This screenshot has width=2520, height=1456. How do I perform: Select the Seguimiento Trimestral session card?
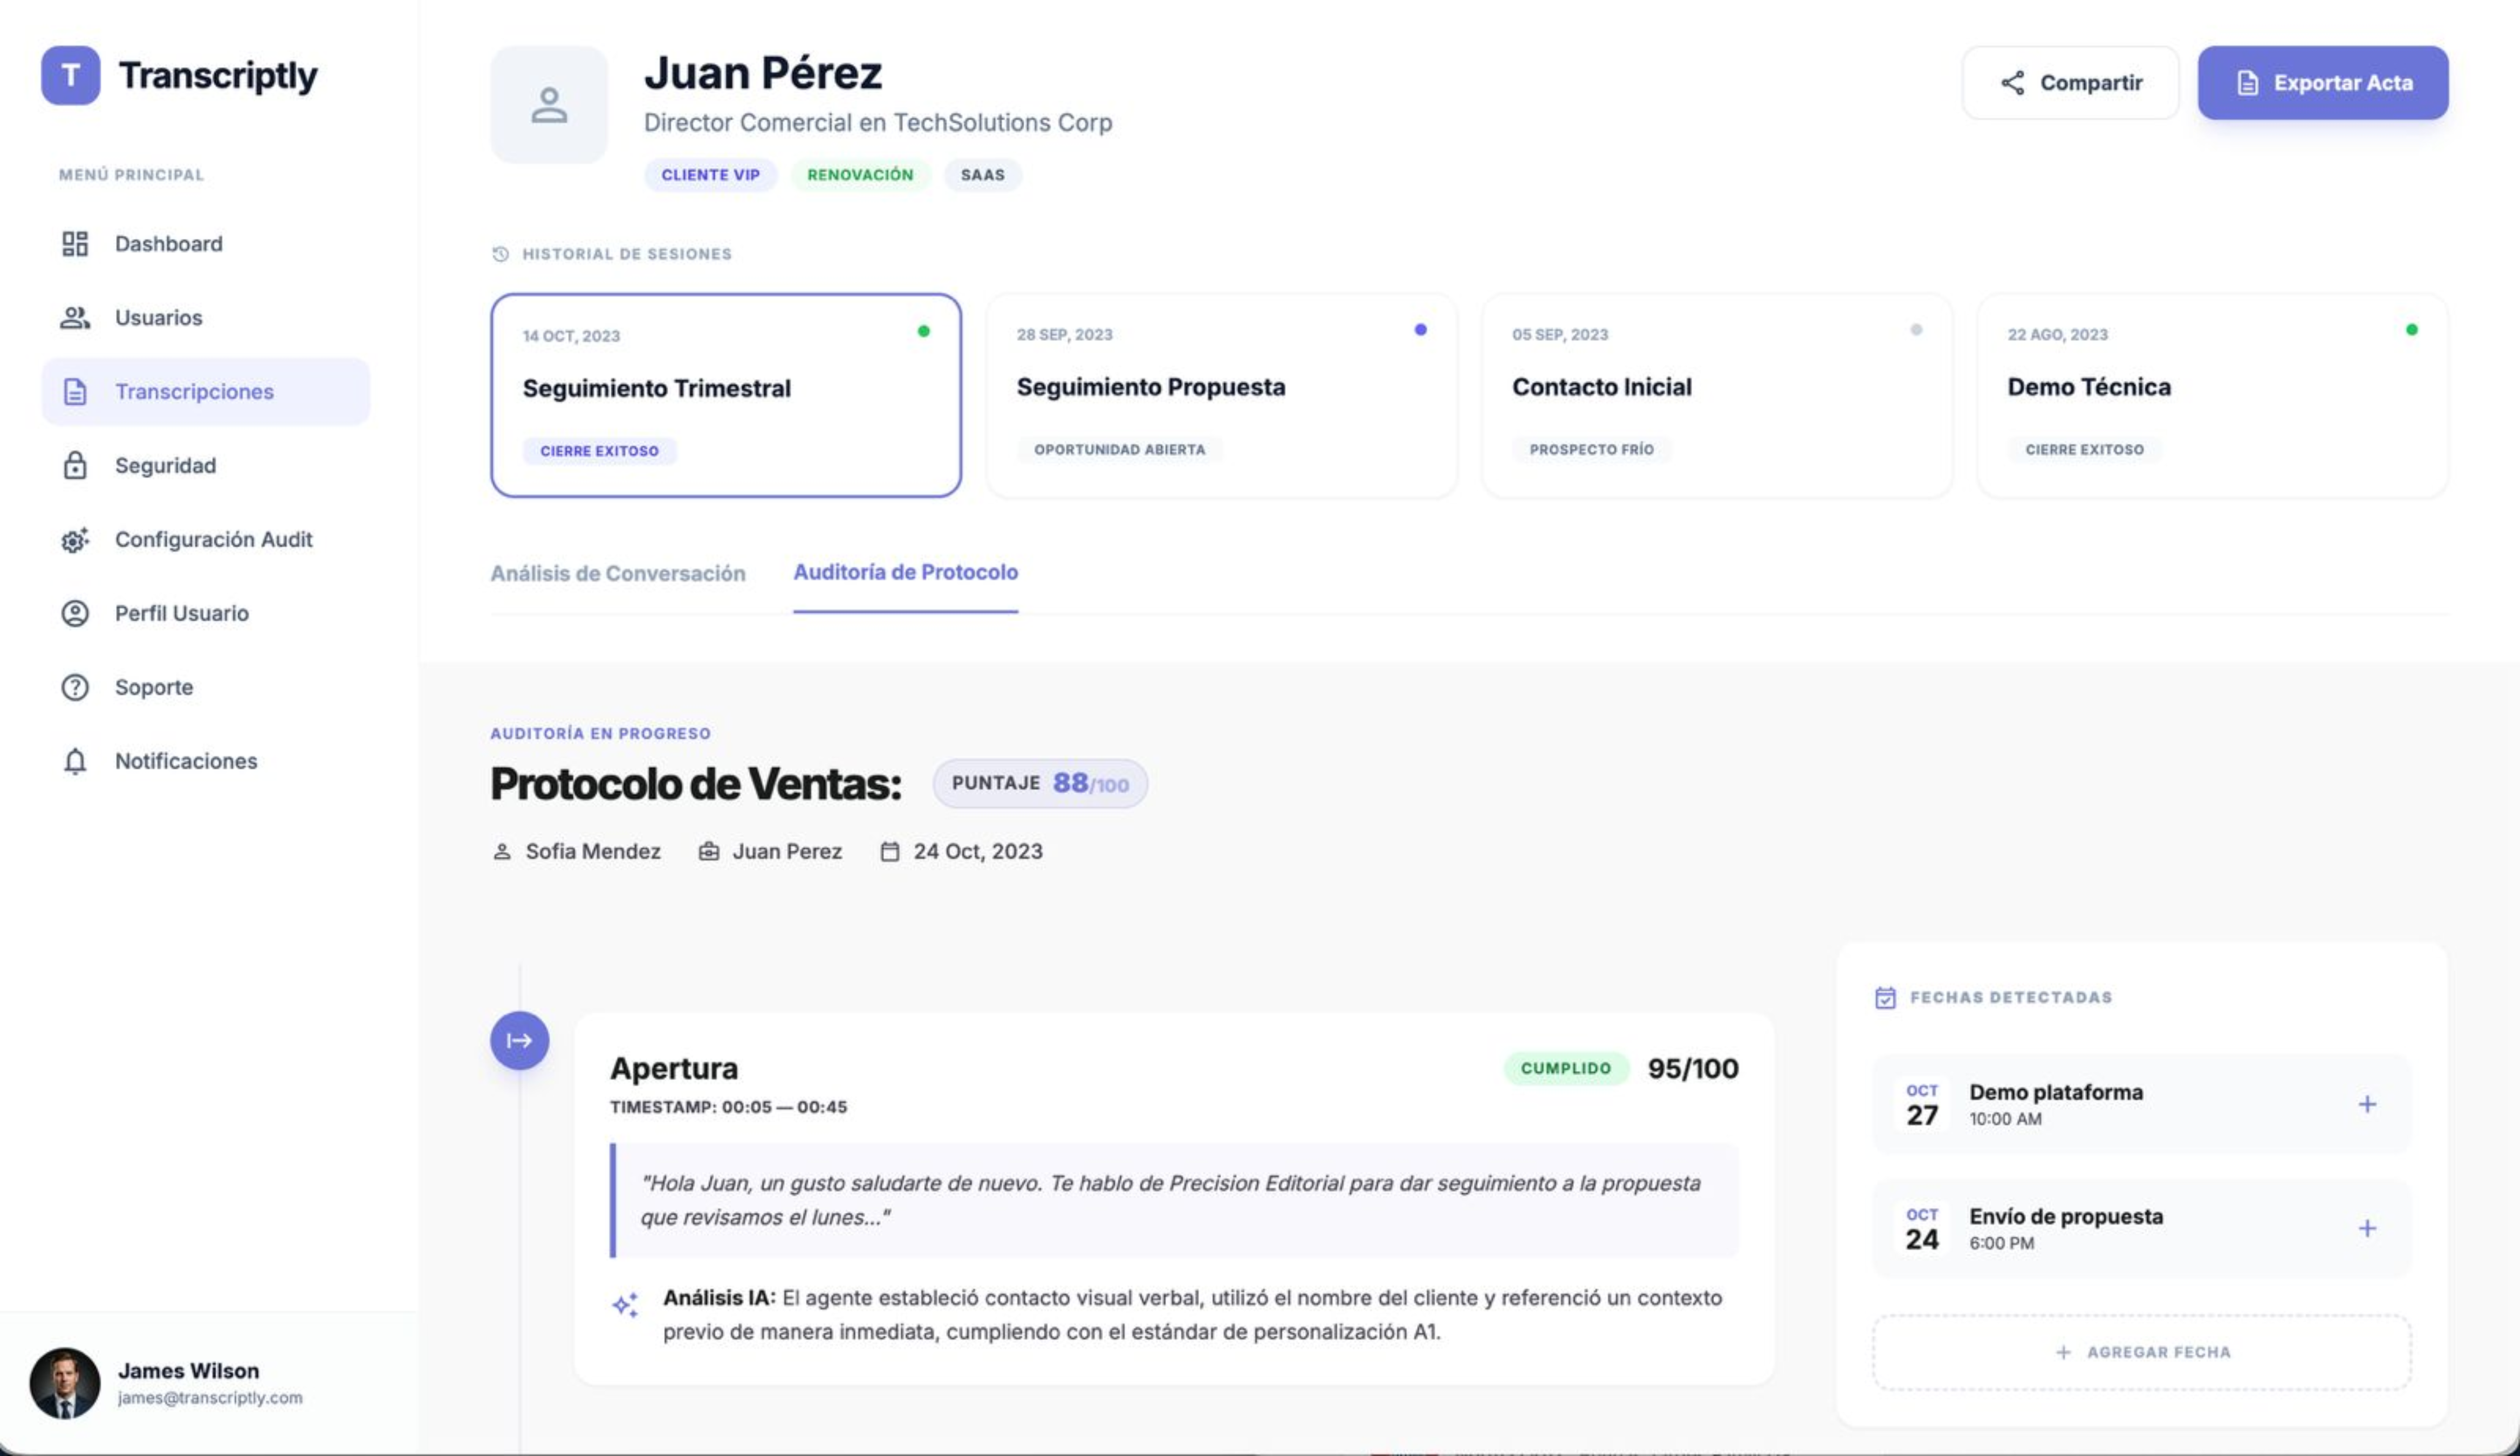[726, 395]
